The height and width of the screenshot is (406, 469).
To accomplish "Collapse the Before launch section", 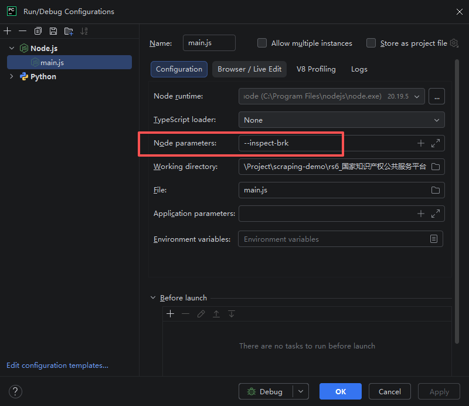I will [154, 297].
